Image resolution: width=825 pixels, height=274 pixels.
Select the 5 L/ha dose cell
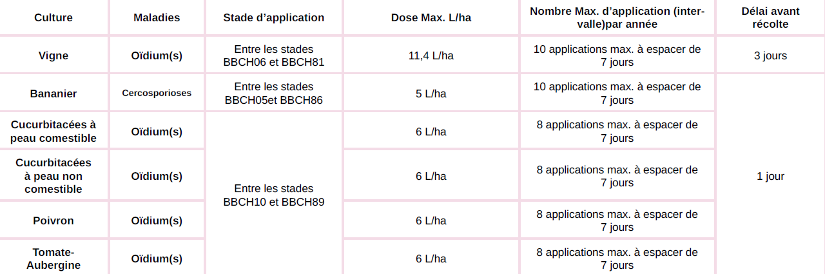coord(431,93)
